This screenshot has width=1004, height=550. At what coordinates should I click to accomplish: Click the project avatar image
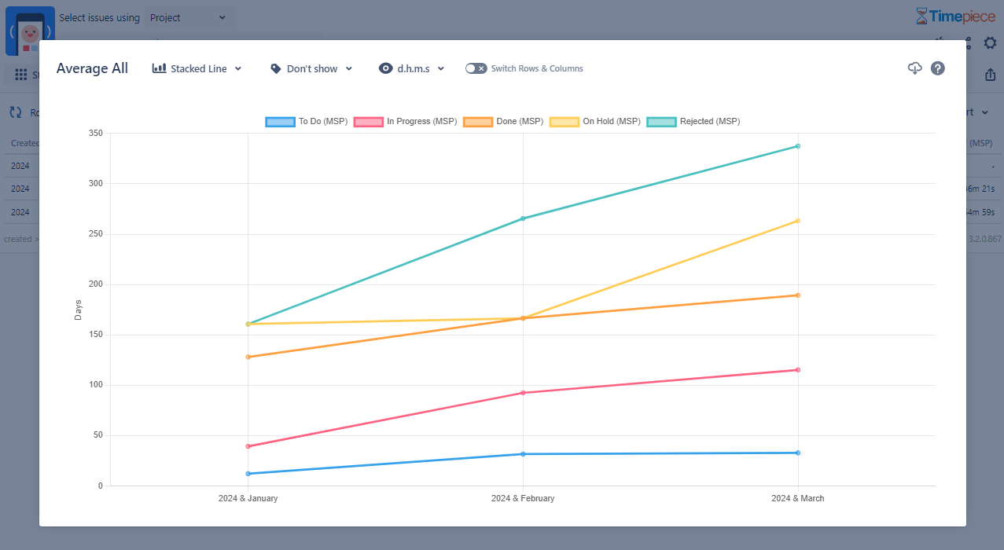tap(30, 31)
